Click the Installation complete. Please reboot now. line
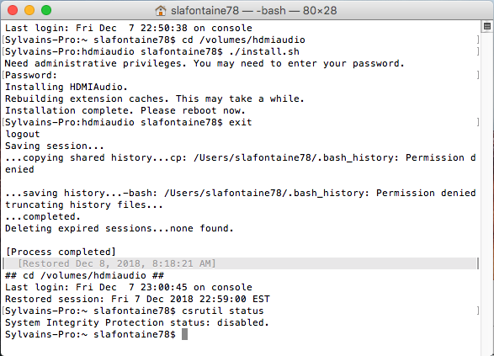The image size is (494, 356). coord(125,110)
